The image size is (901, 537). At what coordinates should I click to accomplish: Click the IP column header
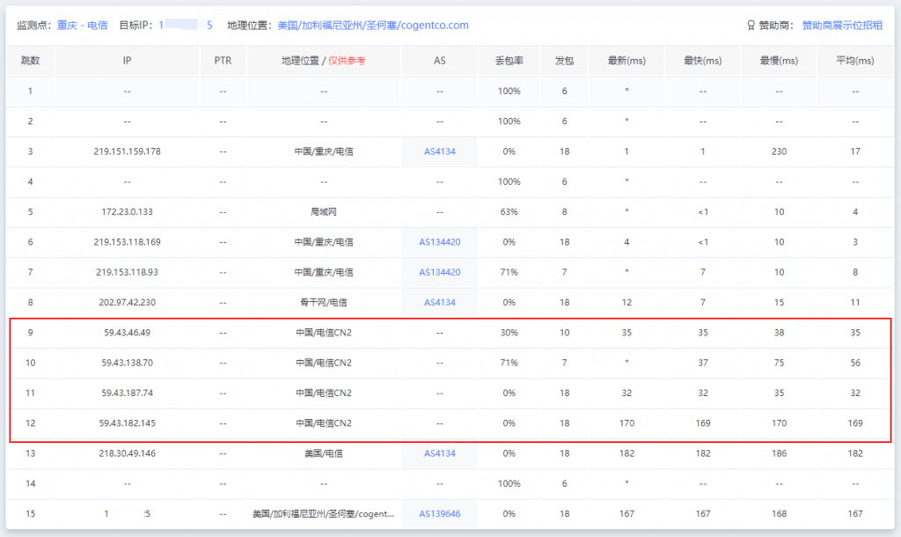pyautogui.click(x=127, y=61)
